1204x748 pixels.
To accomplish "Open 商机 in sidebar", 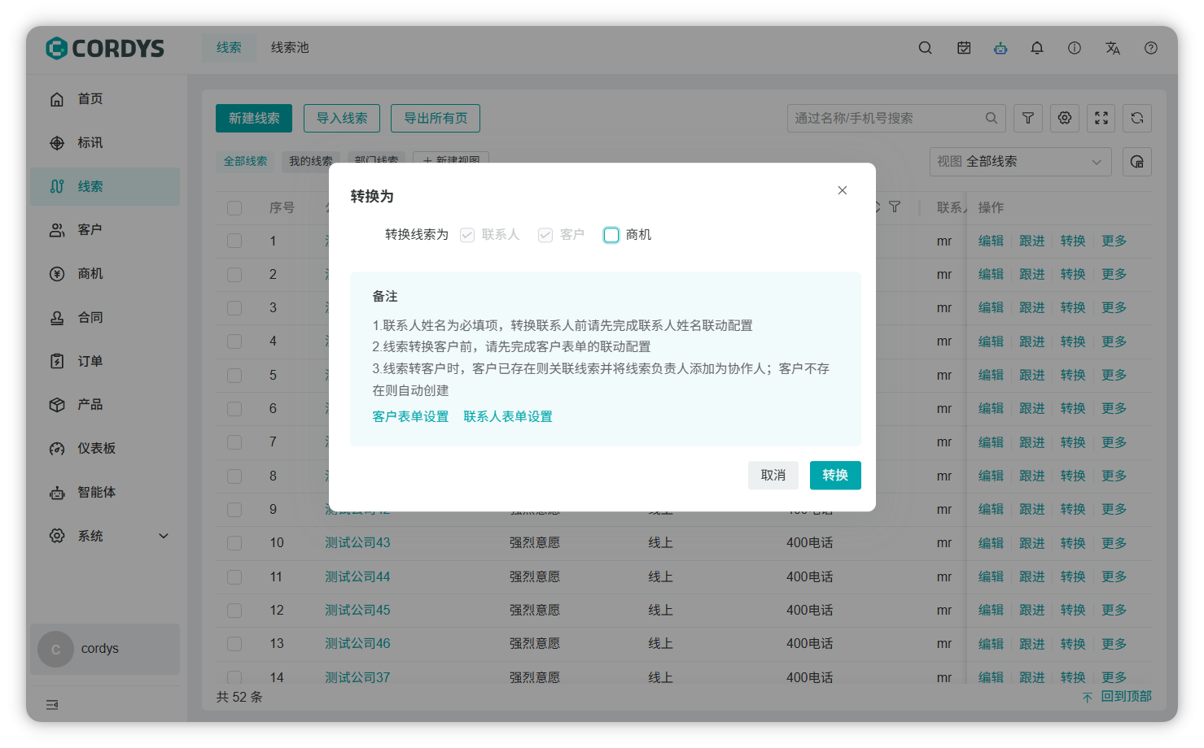I will click(105, 274).
